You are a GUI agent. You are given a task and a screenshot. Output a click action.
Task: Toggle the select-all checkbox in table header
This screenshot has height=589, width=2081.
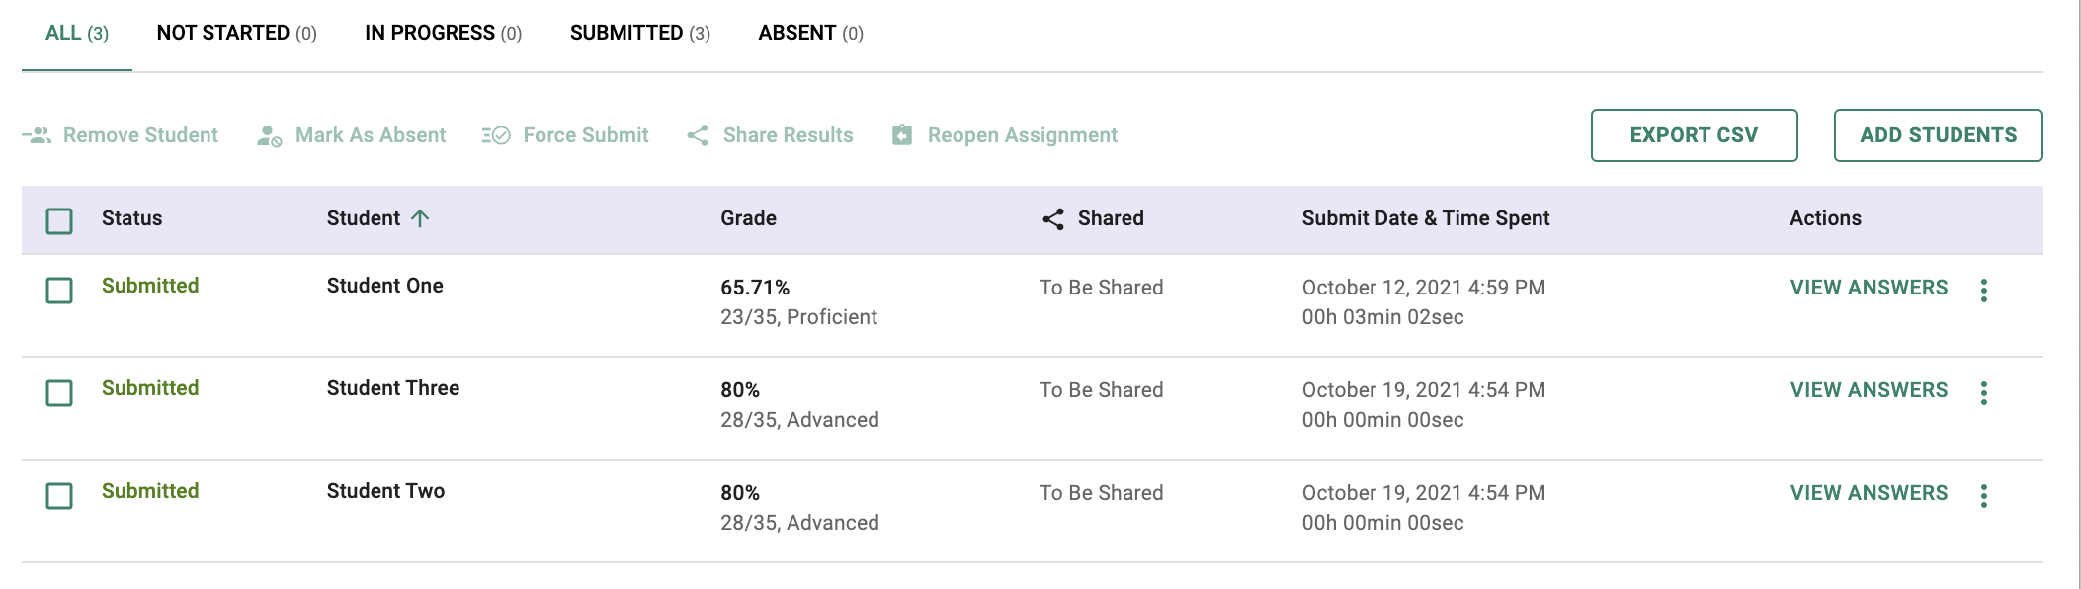59,220
